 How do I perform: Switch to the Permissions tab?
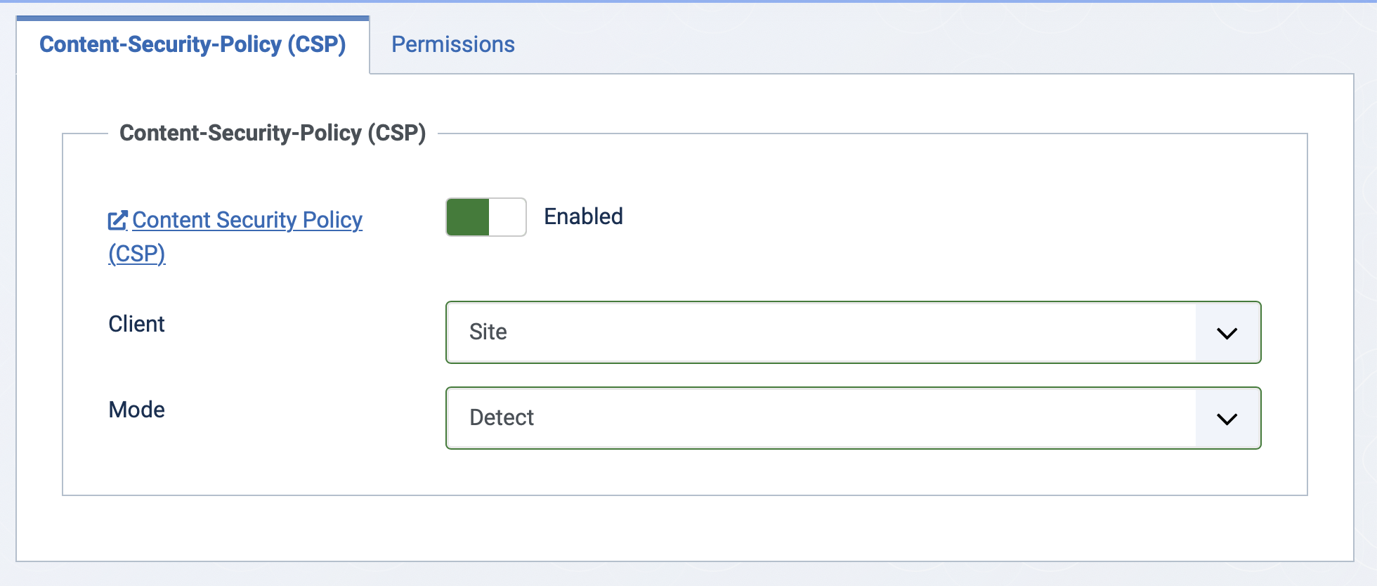click(453, 44)
